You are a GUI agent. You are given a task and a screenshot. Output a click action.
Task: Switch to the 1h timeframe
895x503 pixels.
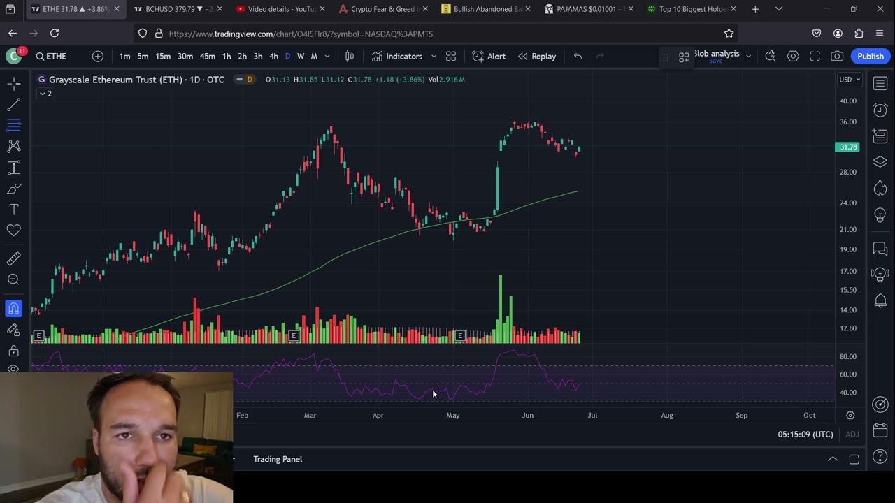pos(227,56)
